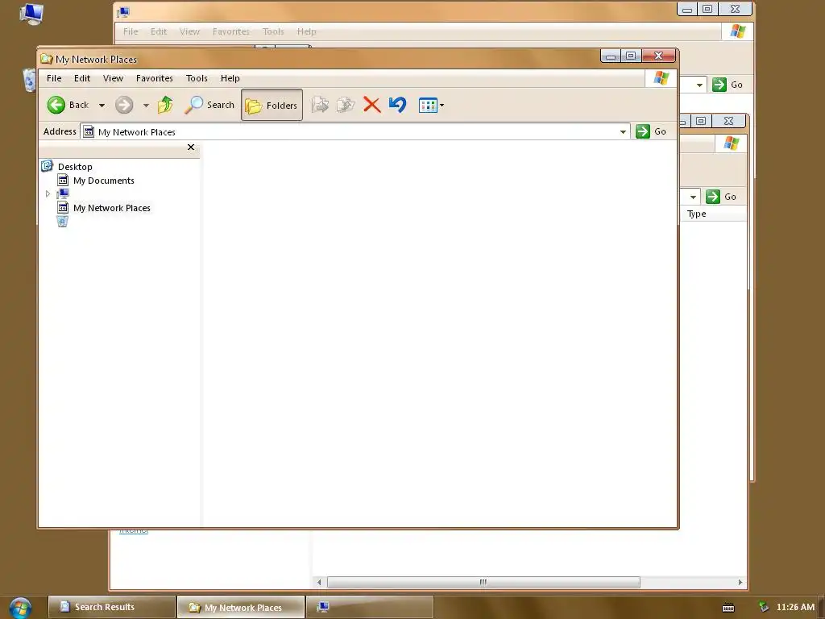Expand address dropdown in Search Results window

coord(693,197)
